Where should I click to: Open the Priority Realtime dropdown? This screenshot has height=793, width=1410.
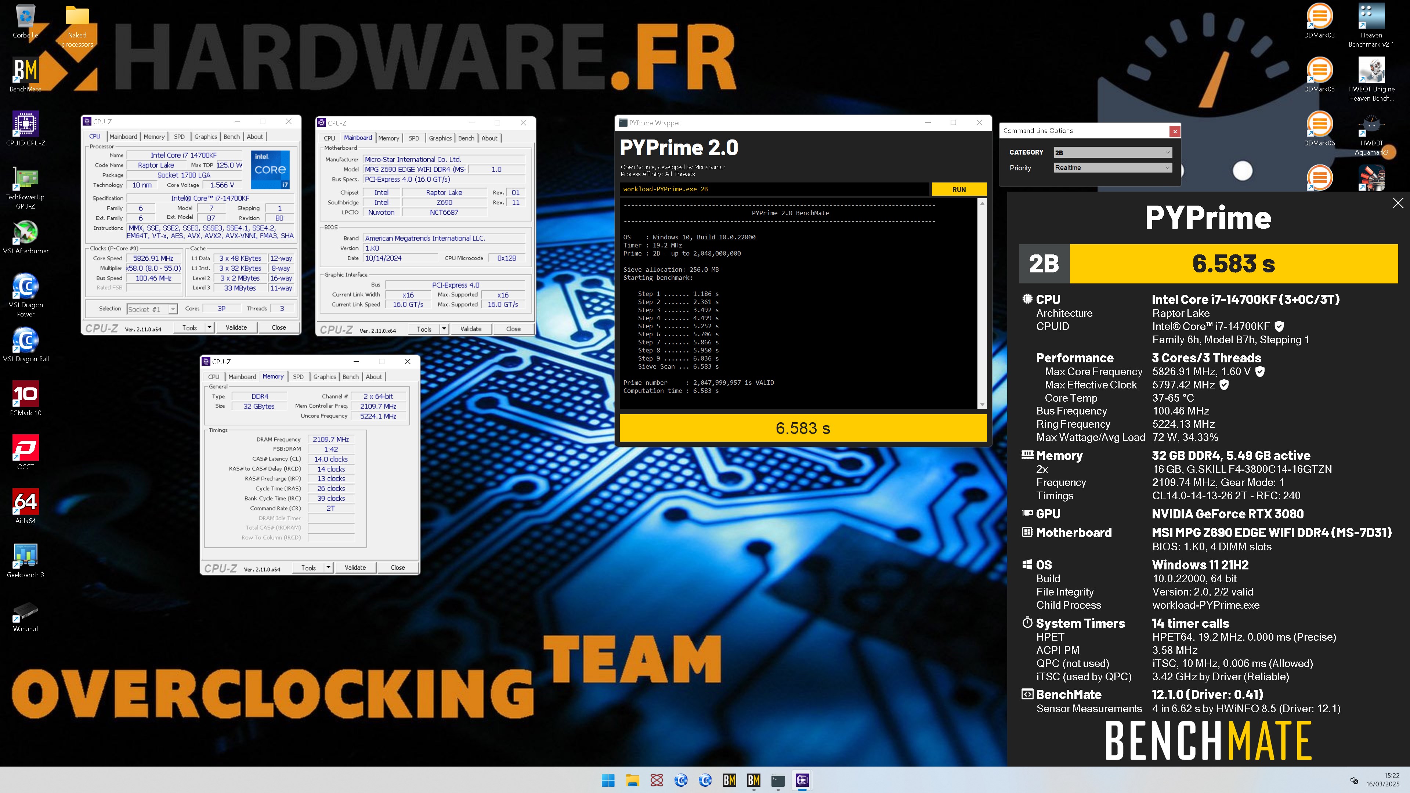pyautogui.click(x=1113, y=168)
